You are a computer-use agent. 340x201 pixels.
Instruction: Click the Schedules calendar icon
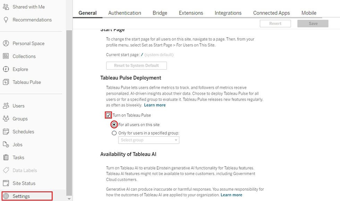(x=6, y=131)
